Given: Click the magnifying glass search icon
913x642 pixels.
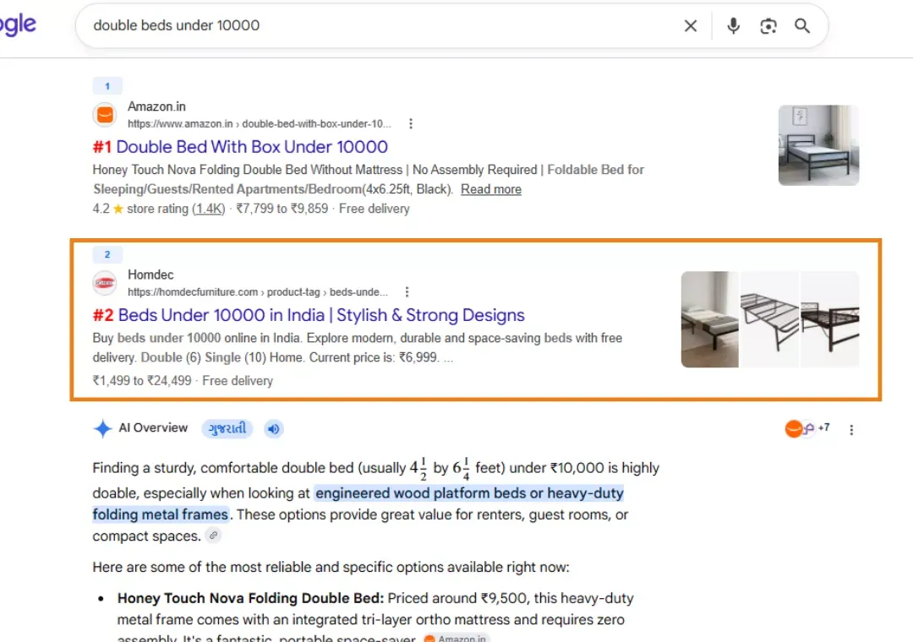Looking at the screenshot, I should (x=802, y=25).
